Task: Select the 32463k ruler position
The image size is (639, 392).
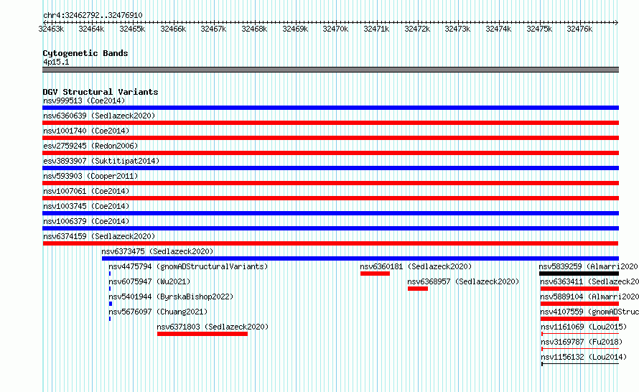Action: (51, 29)
